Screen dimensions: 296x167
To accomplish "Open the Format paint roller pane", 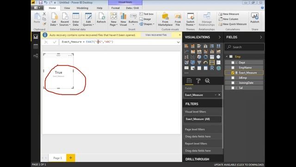I will [198, 81].
